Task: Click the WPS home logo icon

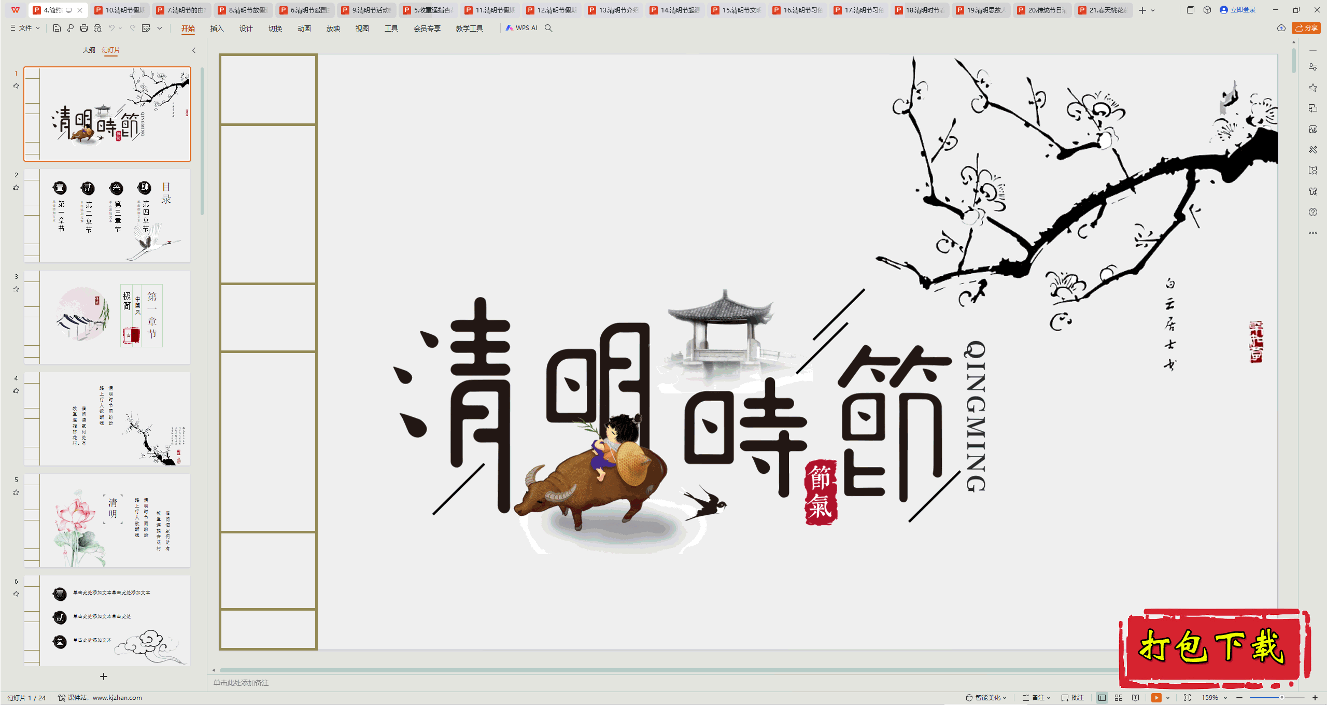Action: pyautogui.click(x=16, y=10)
